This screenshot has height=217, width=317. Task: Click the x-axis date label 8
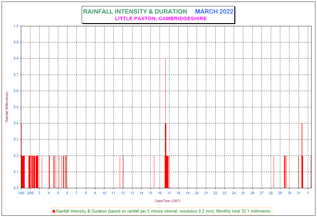pos(86,193)
